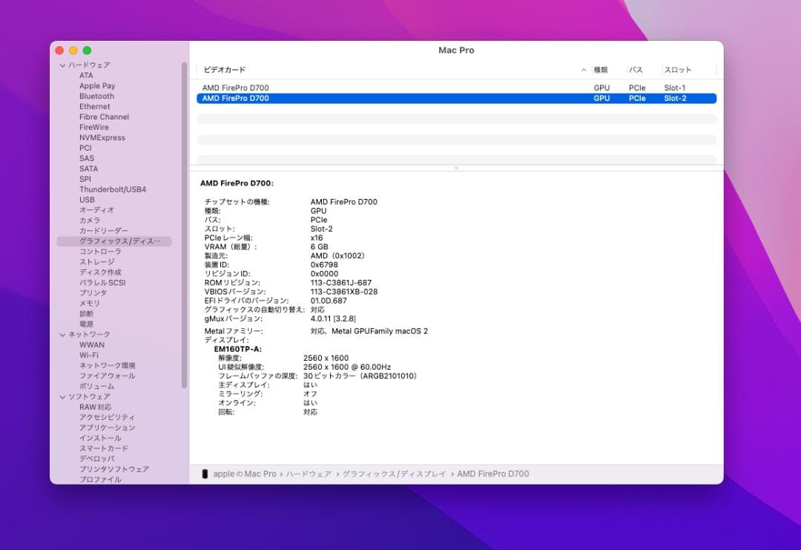Select USB in the hardware sidebar
The width and height of the screenshot is (801, 550).
click(86, 200)
